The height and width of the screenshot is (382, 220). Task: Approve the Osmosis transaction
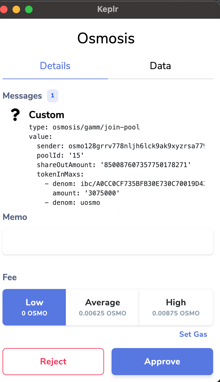(162, 361)
